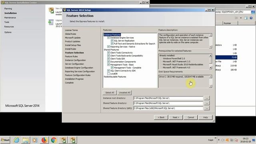Toggle Reporting Services - Native checkbox
Image resolution: width=256 pixels, height=144 pixels.
[108, 46]
